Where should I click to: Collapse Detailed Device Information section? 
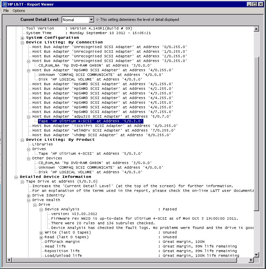click(x=16, y=177)
